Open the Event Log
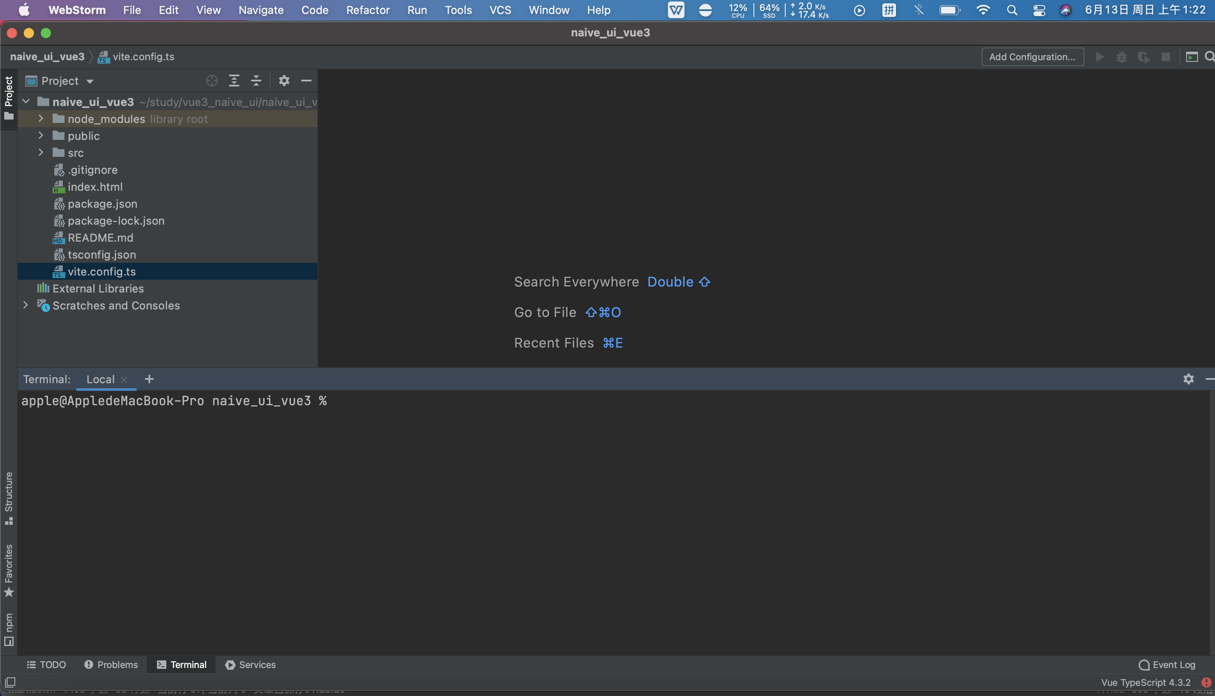 (x=1167, y=665)
